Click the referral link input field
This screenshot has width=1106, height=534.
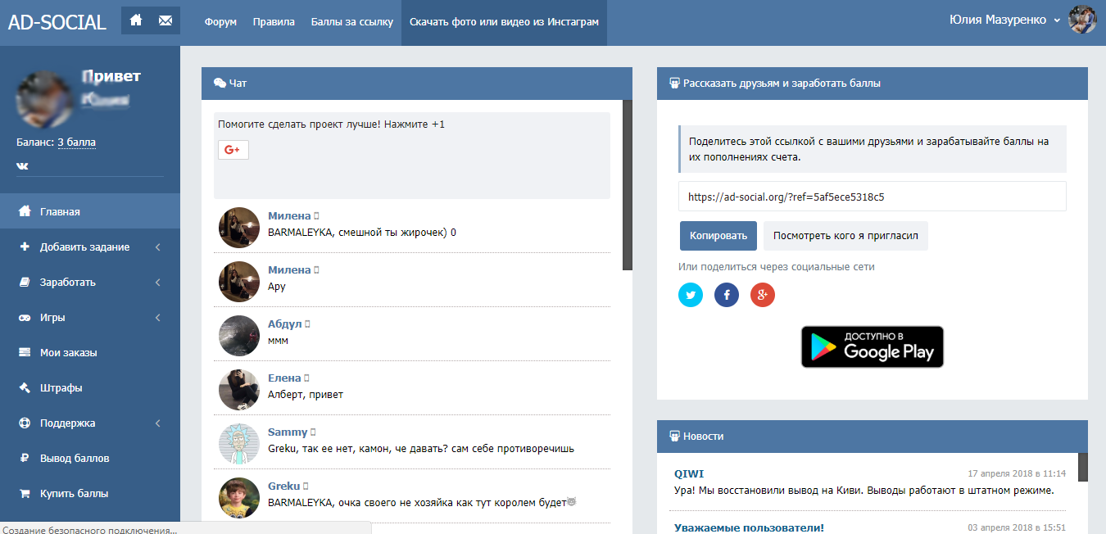coord(873,197)
